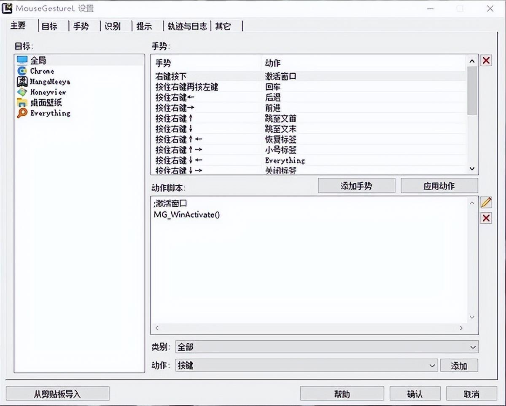The image size is (506, 406).
Task: Open the 轨迹与日志 tab
Action: coord(187,26)
